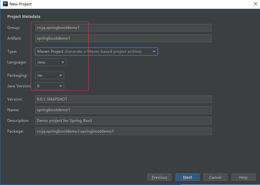Click the Group input field

(x=123, y=28)
